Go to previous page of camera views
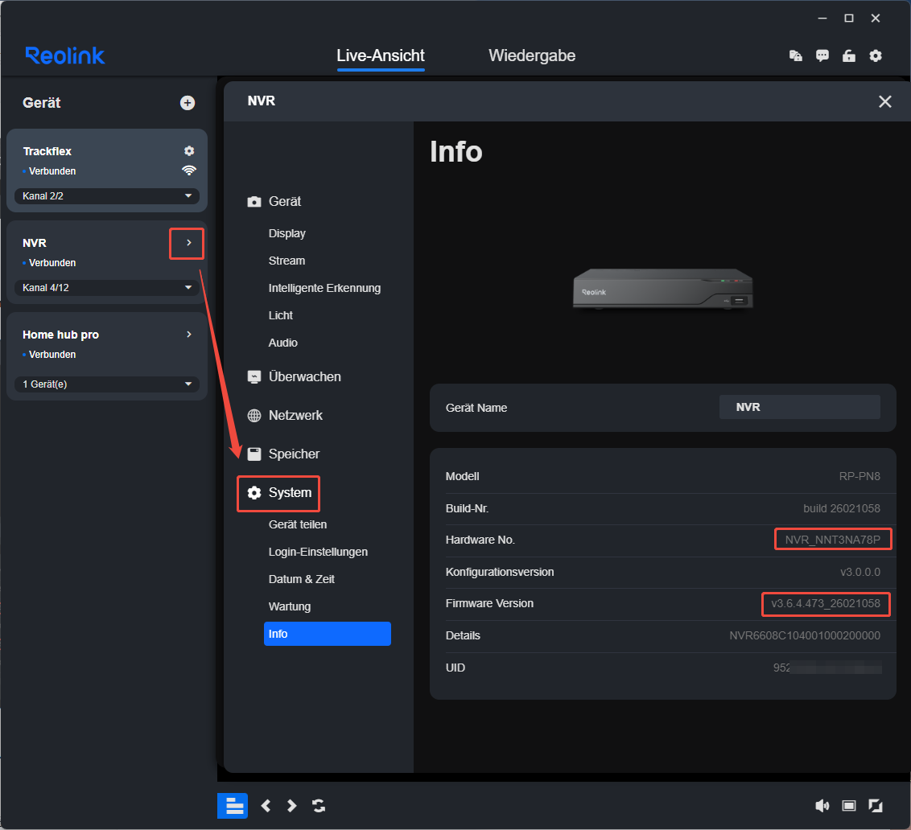Viewport: 911px width, 830px height. pyautogui.click(x=266, y=806)
